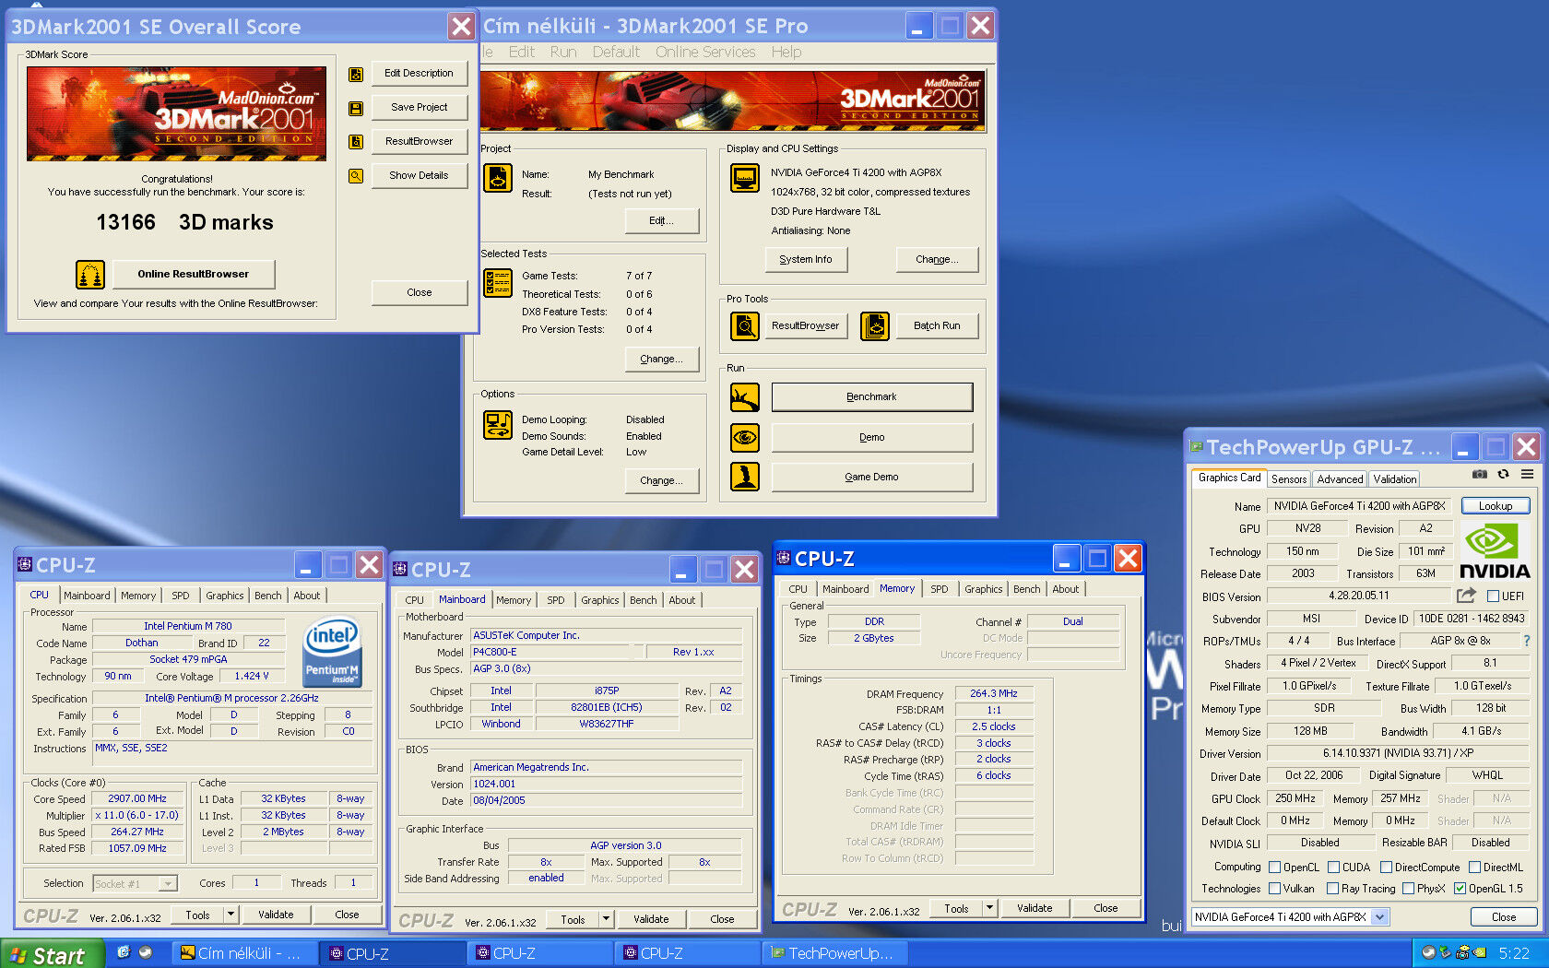
Task: Click the Start button on the taskbar
Action: coord(52,954)
